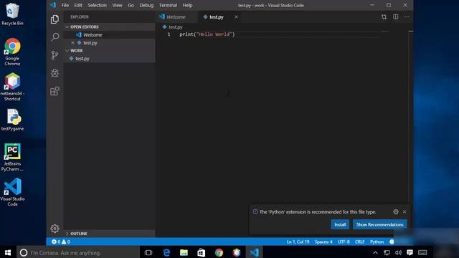Open File Explorer from the taskbar
Image resolution: width=459 pixels, height=258 pixels.
tap(184, 252)
